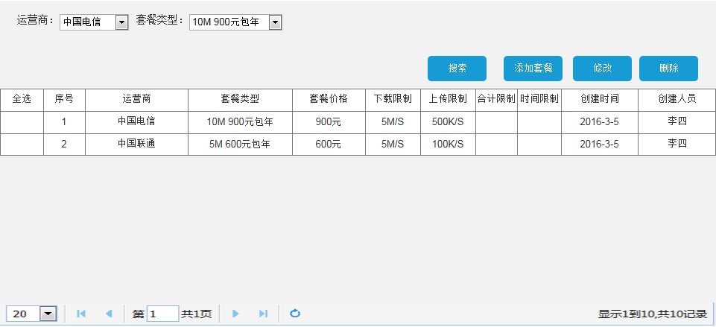Click the page number input field
The image size is (716, 327).
click(162, 314)
